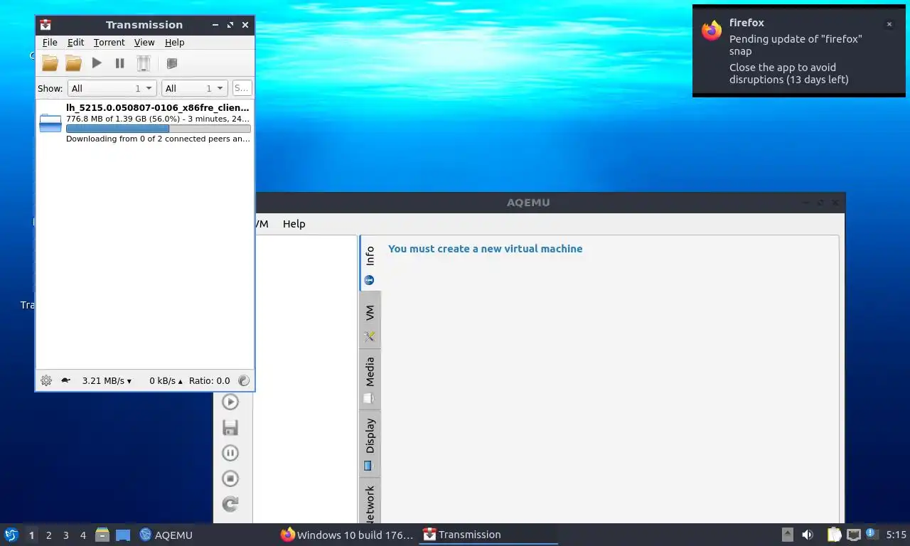Dismiss the firefox snap notification
The image size is (910, 546).
point(889,24)
